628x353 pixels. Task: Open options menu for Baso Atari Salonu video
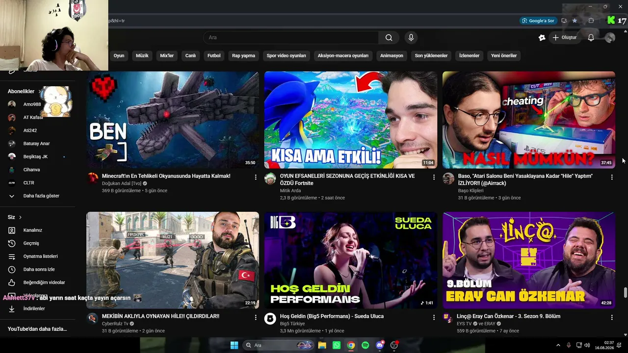[612, 177]
